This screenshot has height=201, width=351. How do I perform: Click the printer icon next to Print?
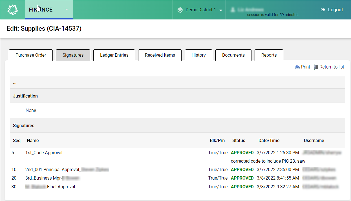click(x=297, y=67)
